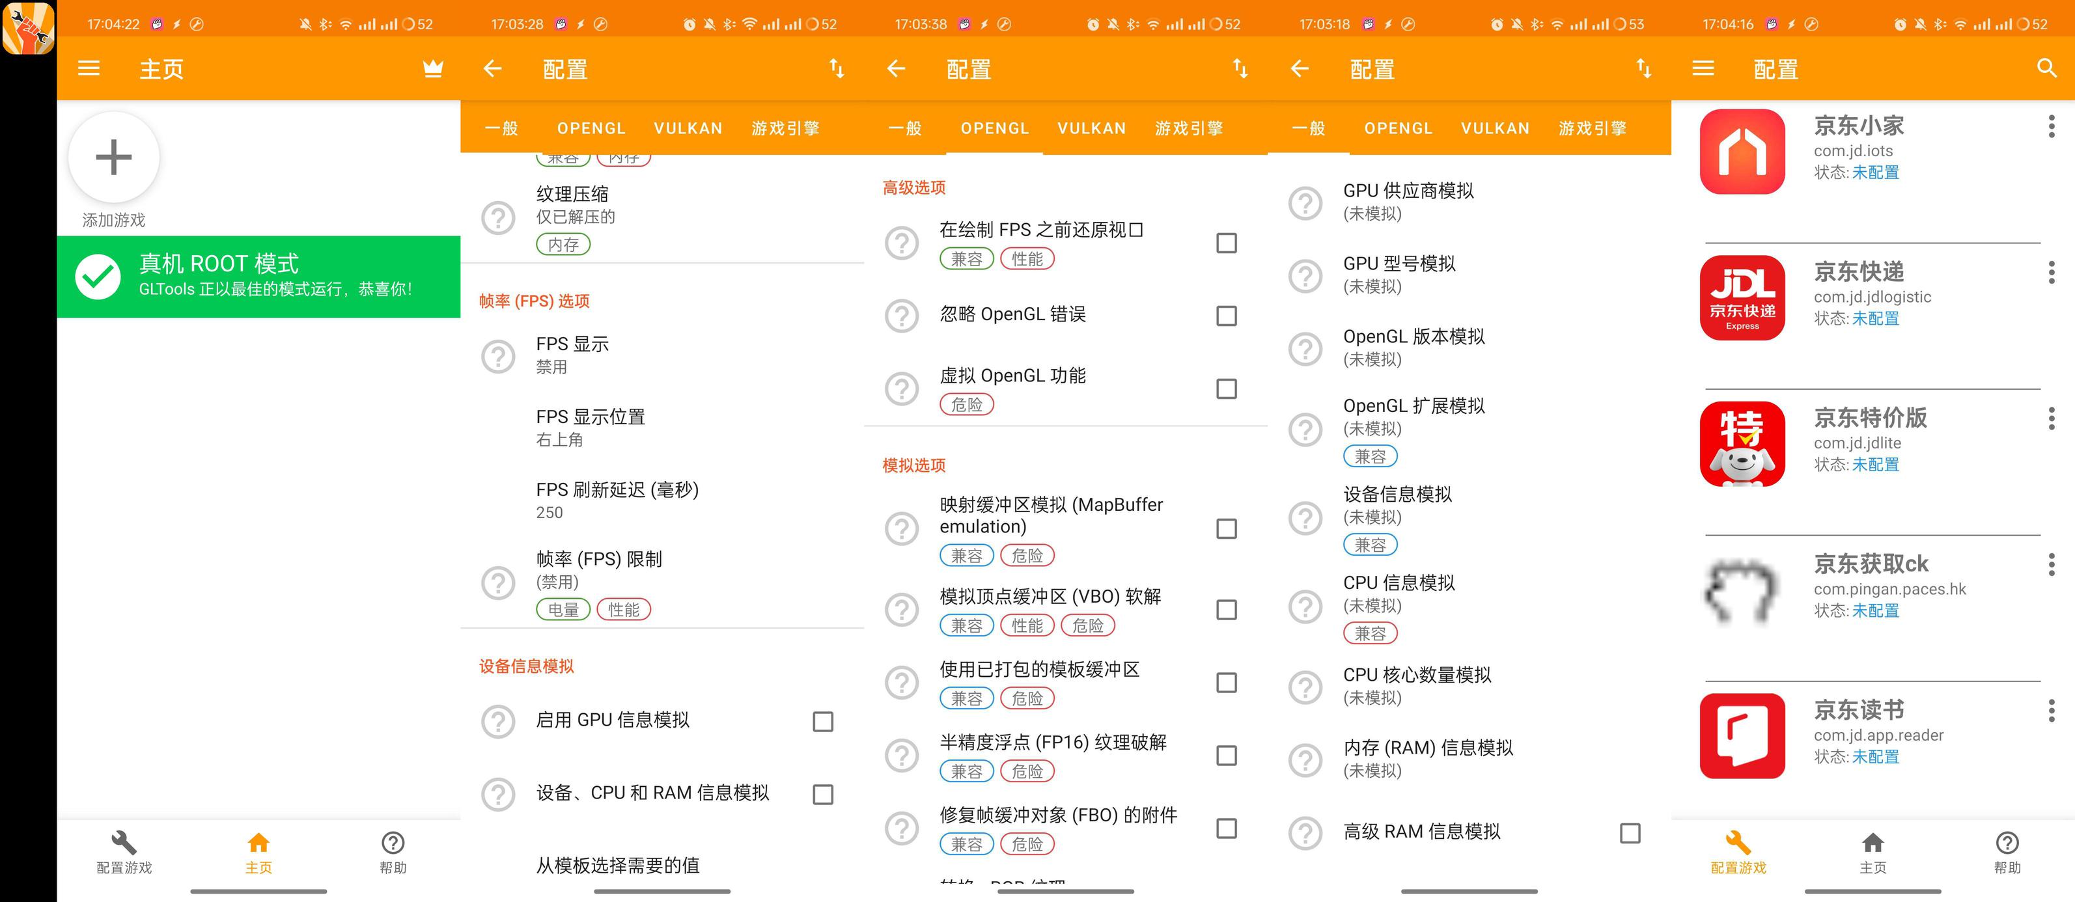Check 忽略 OpenGL 错误 box
Viewport: 2075px width, 902px height.
[1226, 316]
